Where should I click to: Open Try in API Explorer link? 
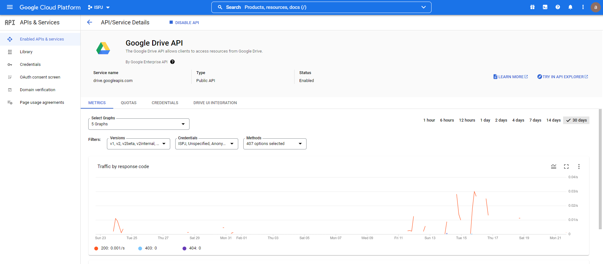tap(563, 77)
